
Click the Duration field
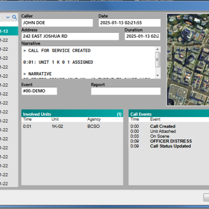tap(142, 36)
